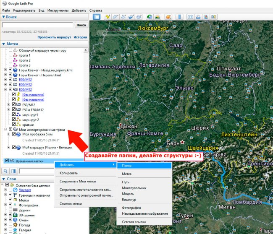Click path icon of тропа 1
Image resolution: width=273 pixels, height=234 pixels.
[15, 55]
